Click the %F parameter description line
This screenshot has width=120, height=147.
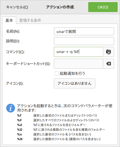click(x=58, y=120)
